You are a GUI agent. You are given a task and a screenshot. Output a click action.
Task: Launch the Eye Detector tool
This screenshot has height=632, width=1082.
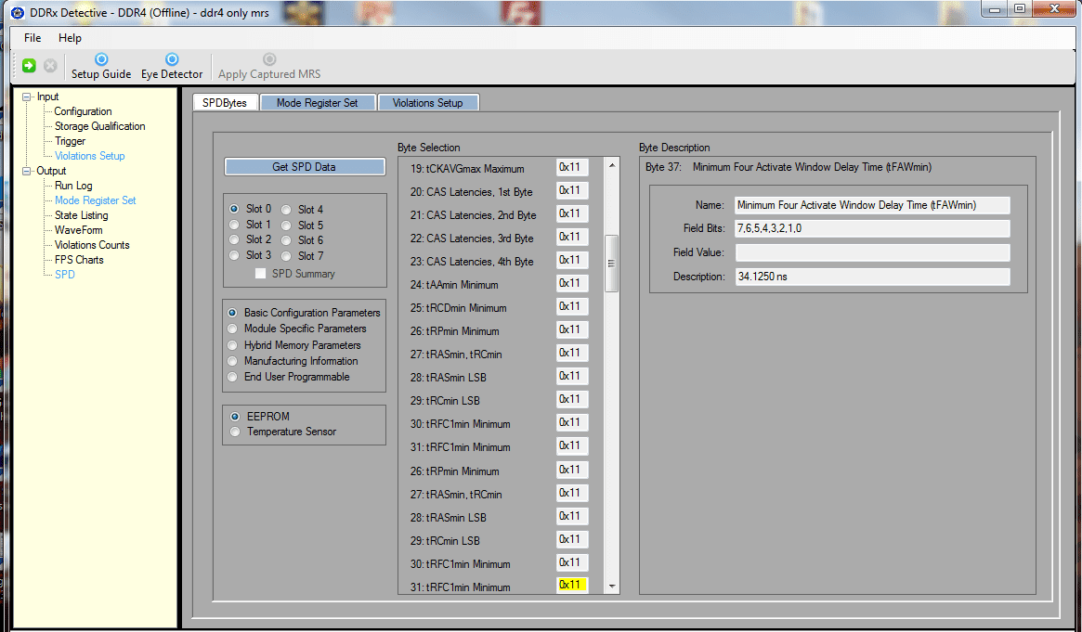click(172, 67)
